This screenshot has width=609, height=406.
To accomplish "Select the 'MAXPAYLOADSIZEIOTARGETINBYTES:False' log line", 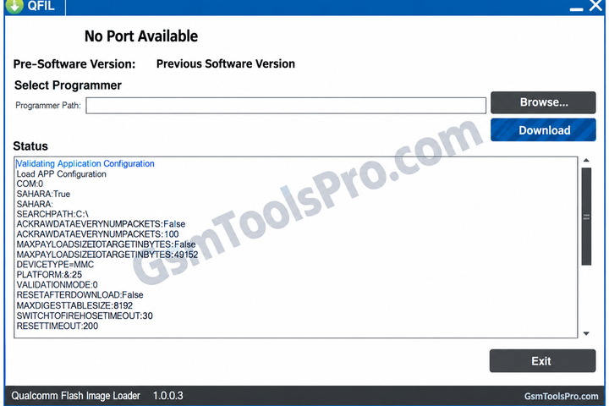I will pos(106,244).
